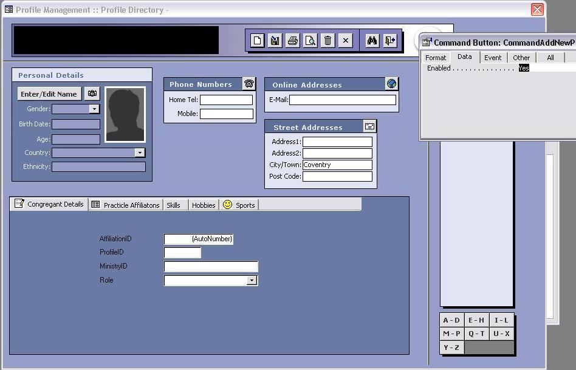576x370 pixels.
Task: Expand the Role combo box
Action: tap(252, 281)
